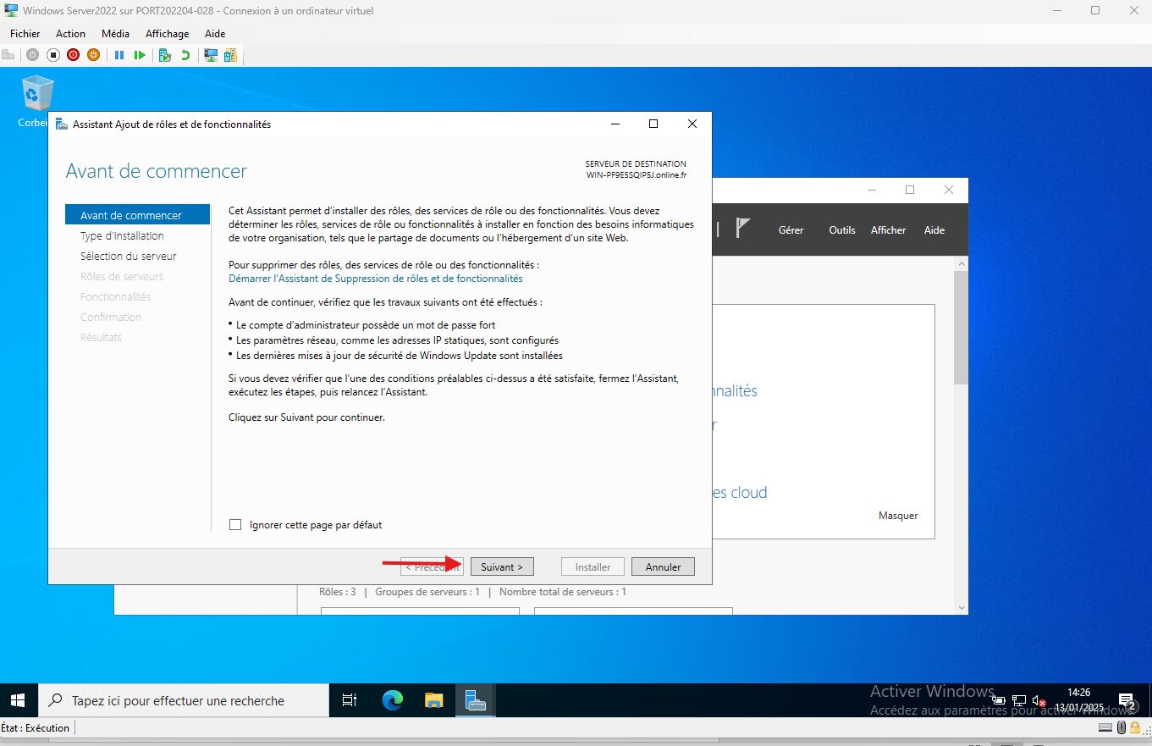Go to 'Sélection du serveur' step
Screen dimensions: 1152x746
(129, 257)
